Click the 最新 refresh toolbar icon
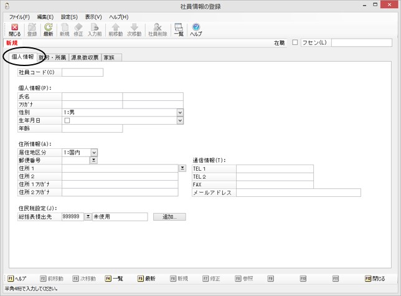Viewport: 401px width, 296px height. coord(48,30)
